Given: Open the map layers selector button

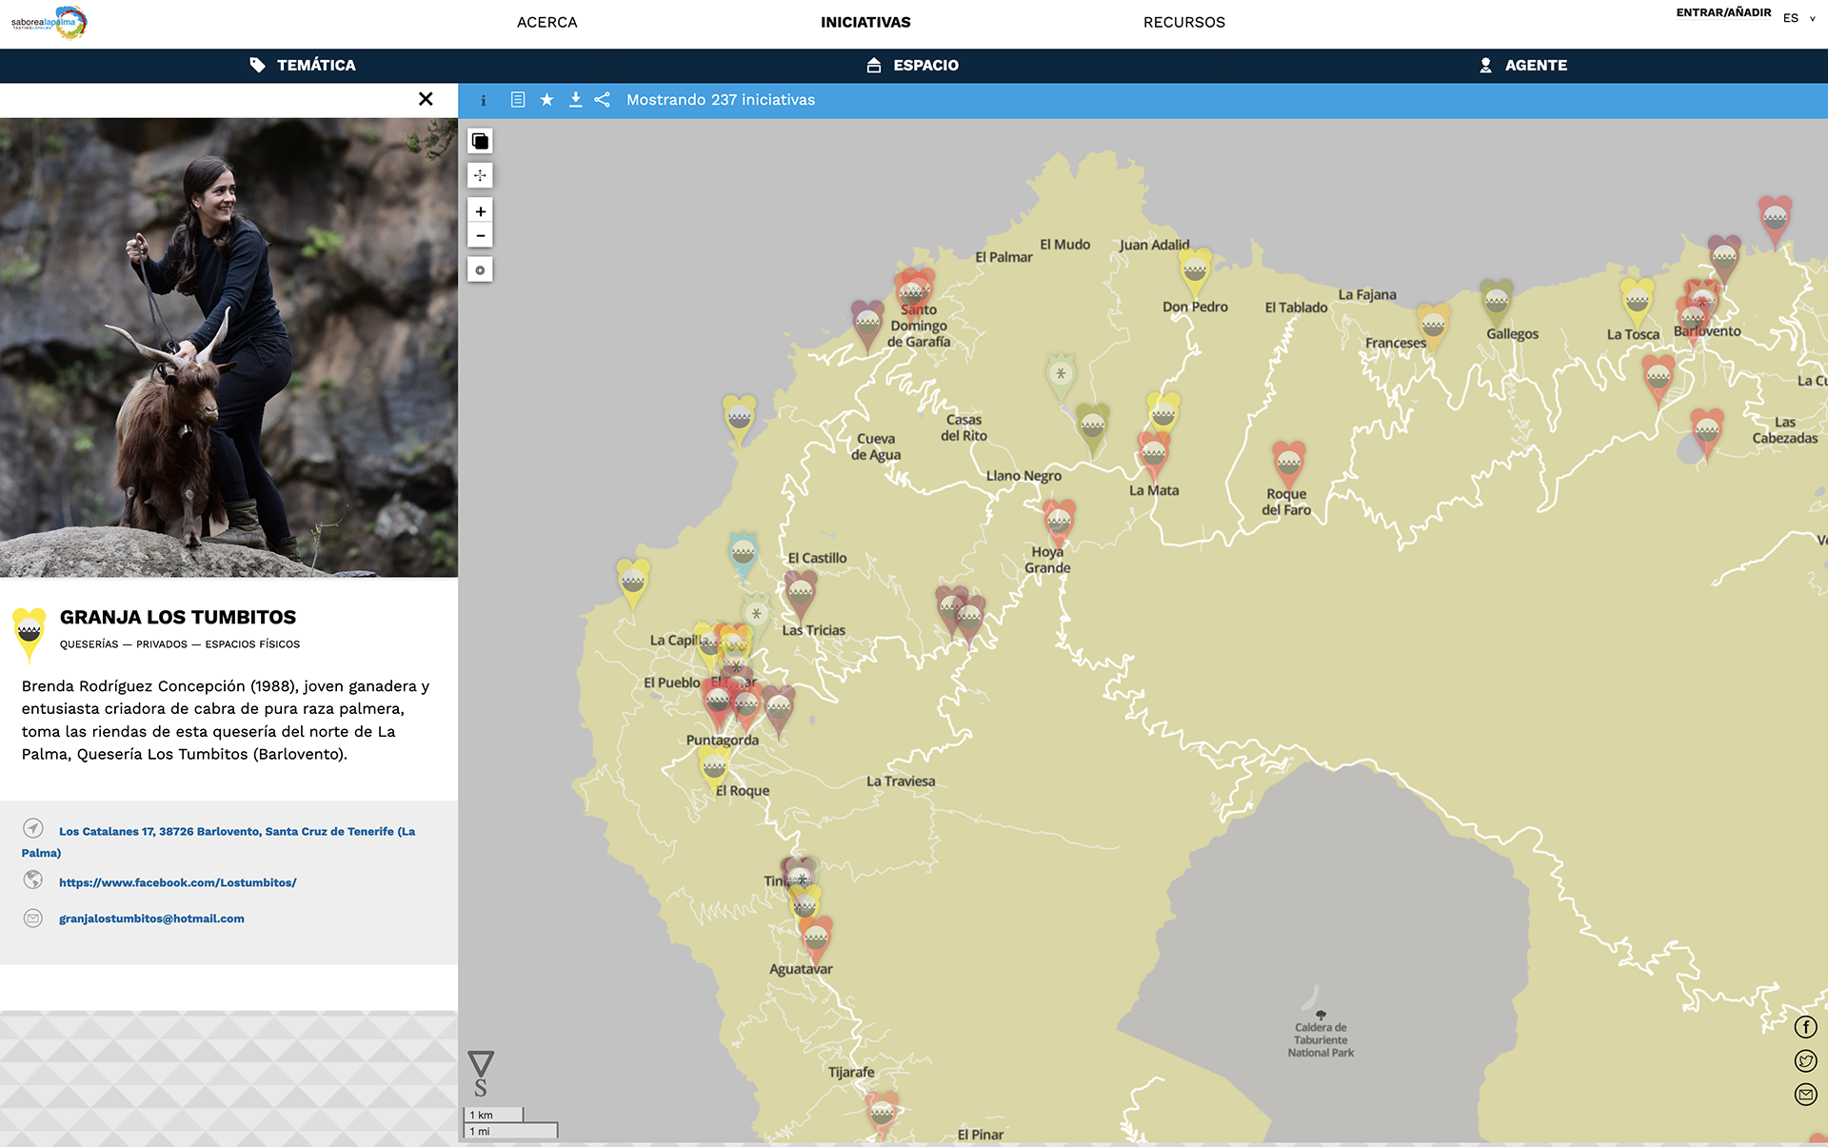Looking at the screenshot, I should click(480, 142).
